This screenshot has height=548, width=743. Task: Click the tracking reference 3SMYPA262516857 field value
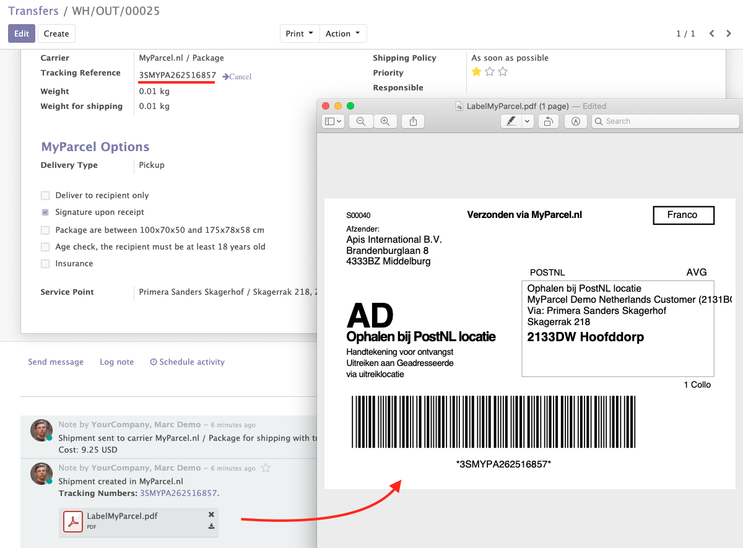pos(177,76)
